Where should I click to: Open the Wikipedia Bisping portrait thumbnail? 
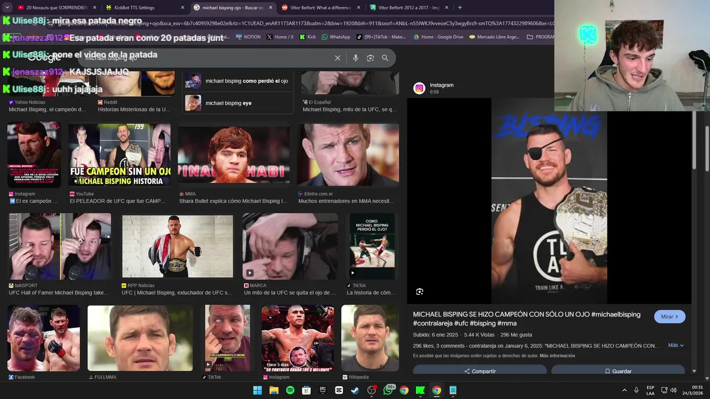(370, 338)
